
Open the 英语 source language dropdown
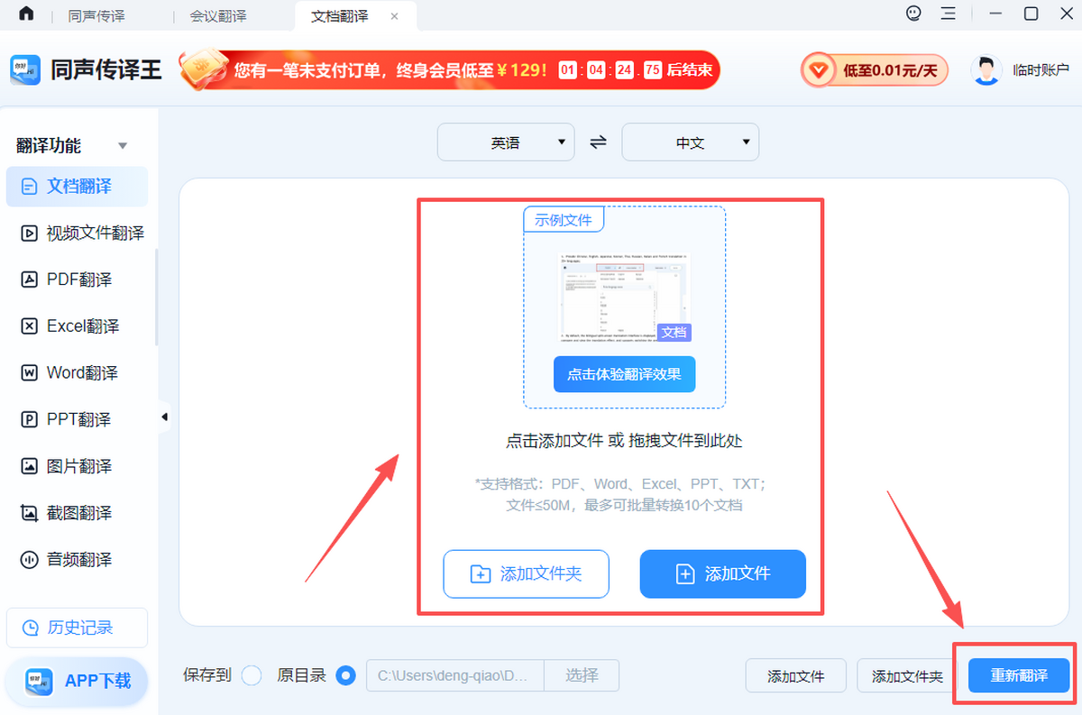506,142
